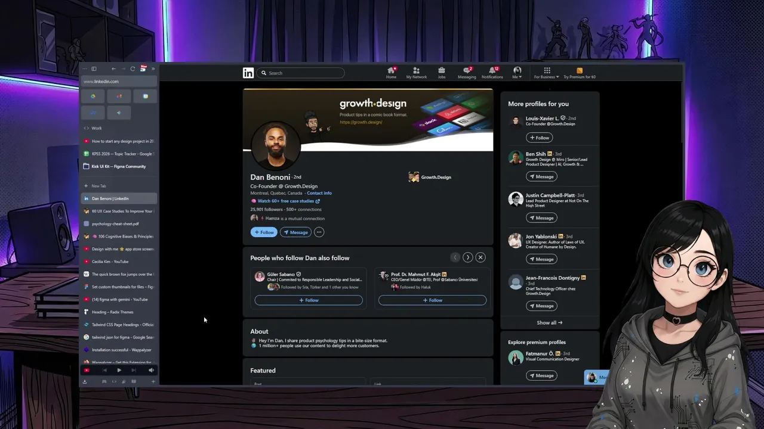This screenshot has width=764, height=429.
Task: Mute audio in sidebar mini player
Action: coord(151,370)
